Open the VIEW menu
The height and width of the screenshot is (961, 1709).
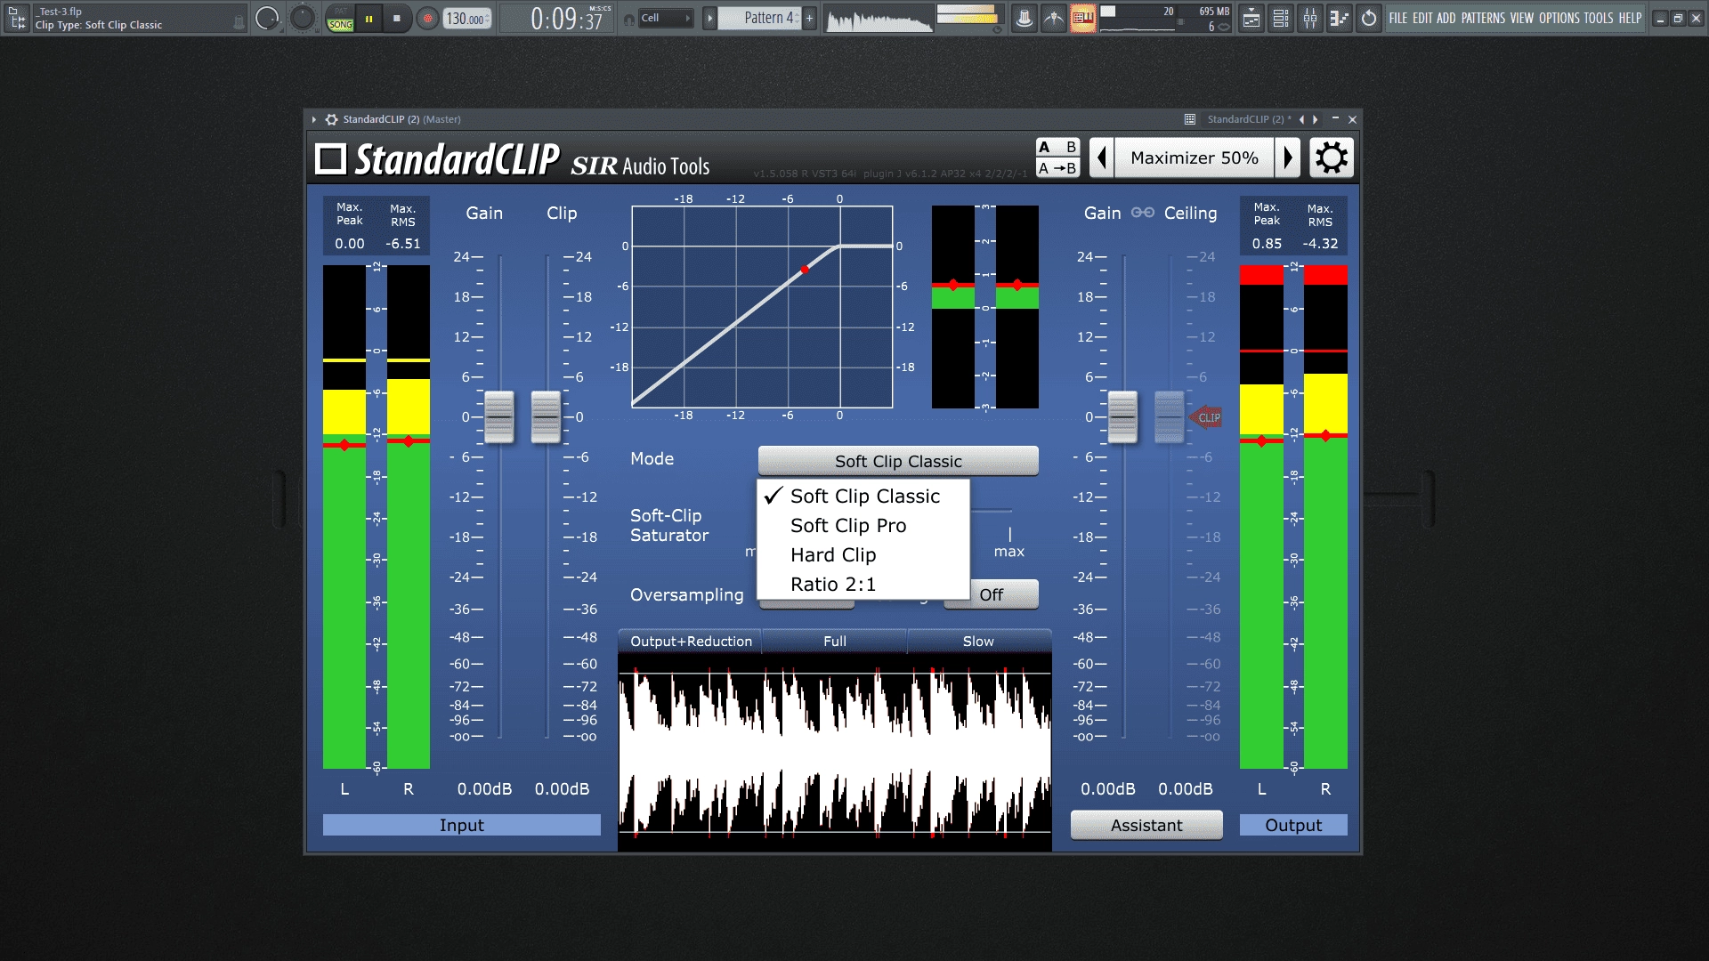click(1522, 18)
